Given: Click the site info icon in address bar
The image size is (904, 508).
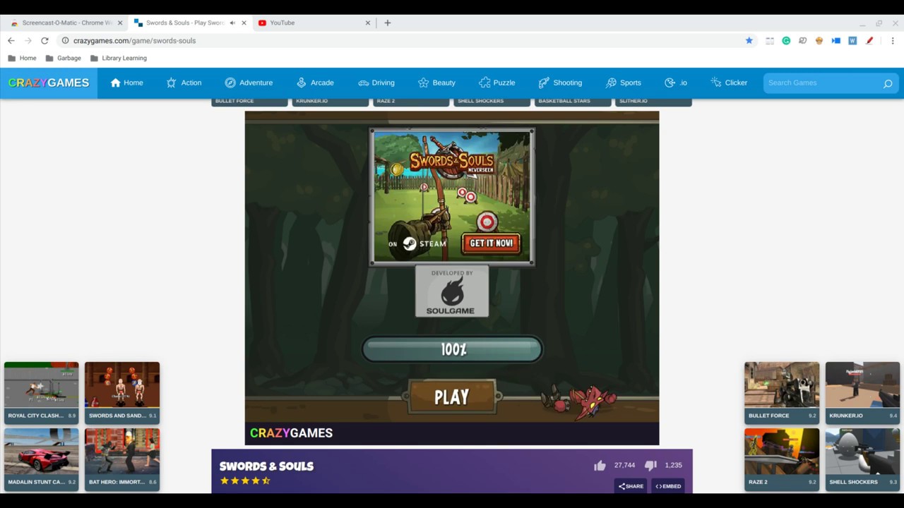Looking at the screenshot, I should [x=65, y=41].
